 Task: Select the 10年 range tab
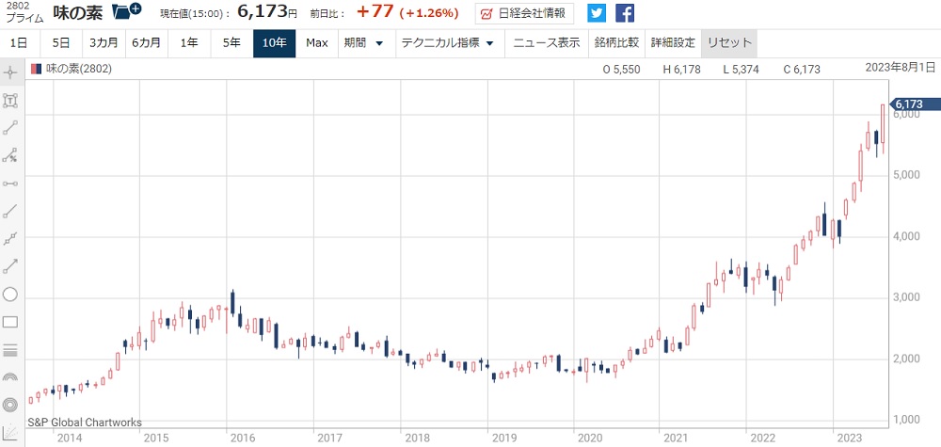pos(274,43)
